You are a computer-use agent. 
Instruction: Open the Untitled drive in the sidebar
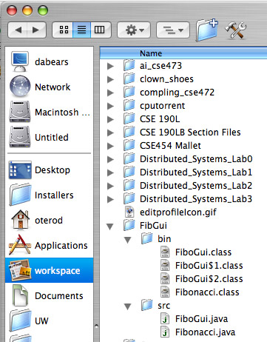[x=48, y=137]
